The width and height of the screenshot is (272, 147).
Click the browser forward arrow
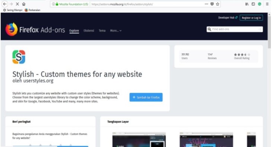(x=11, y=4)
